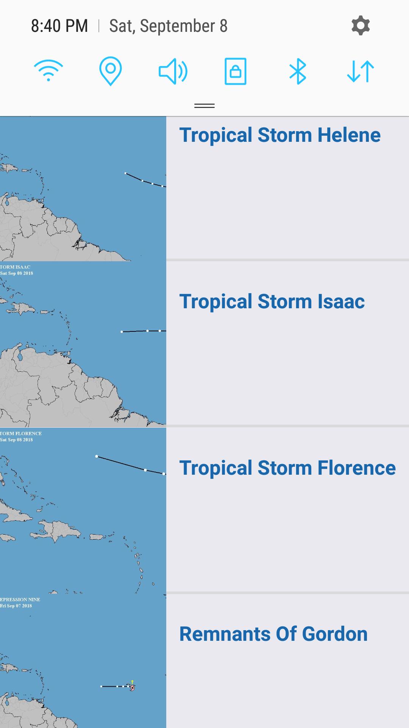
Task: Tap the Bluetooth icon
Action: click(298, 71)
